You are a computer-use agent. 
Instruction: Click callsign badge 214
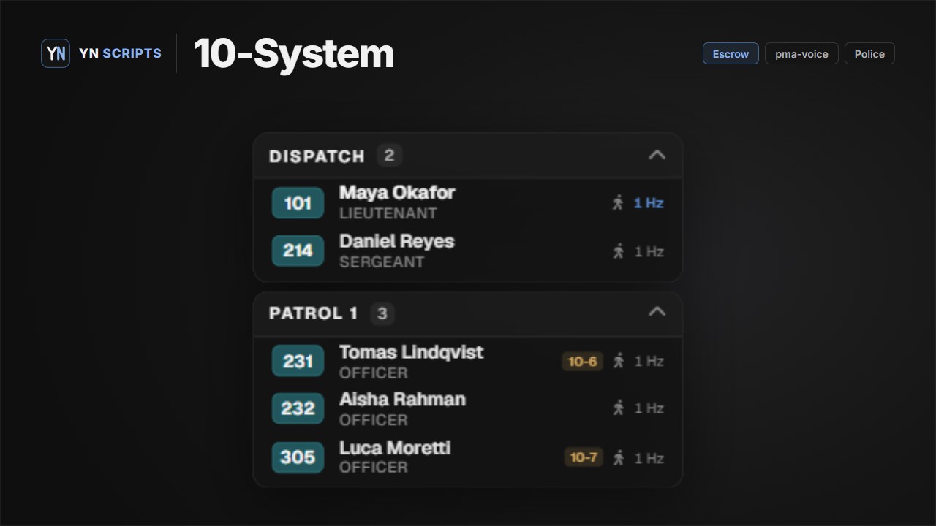click(x=298, y=251)
